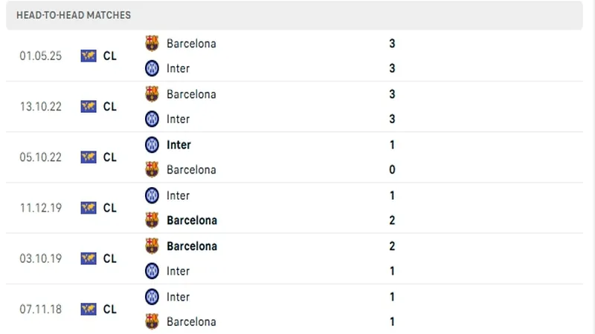Click Barcelona crest in the 01.05.25 match
Image resolution: width=595 pixels, height=334 pixels.
152,43
